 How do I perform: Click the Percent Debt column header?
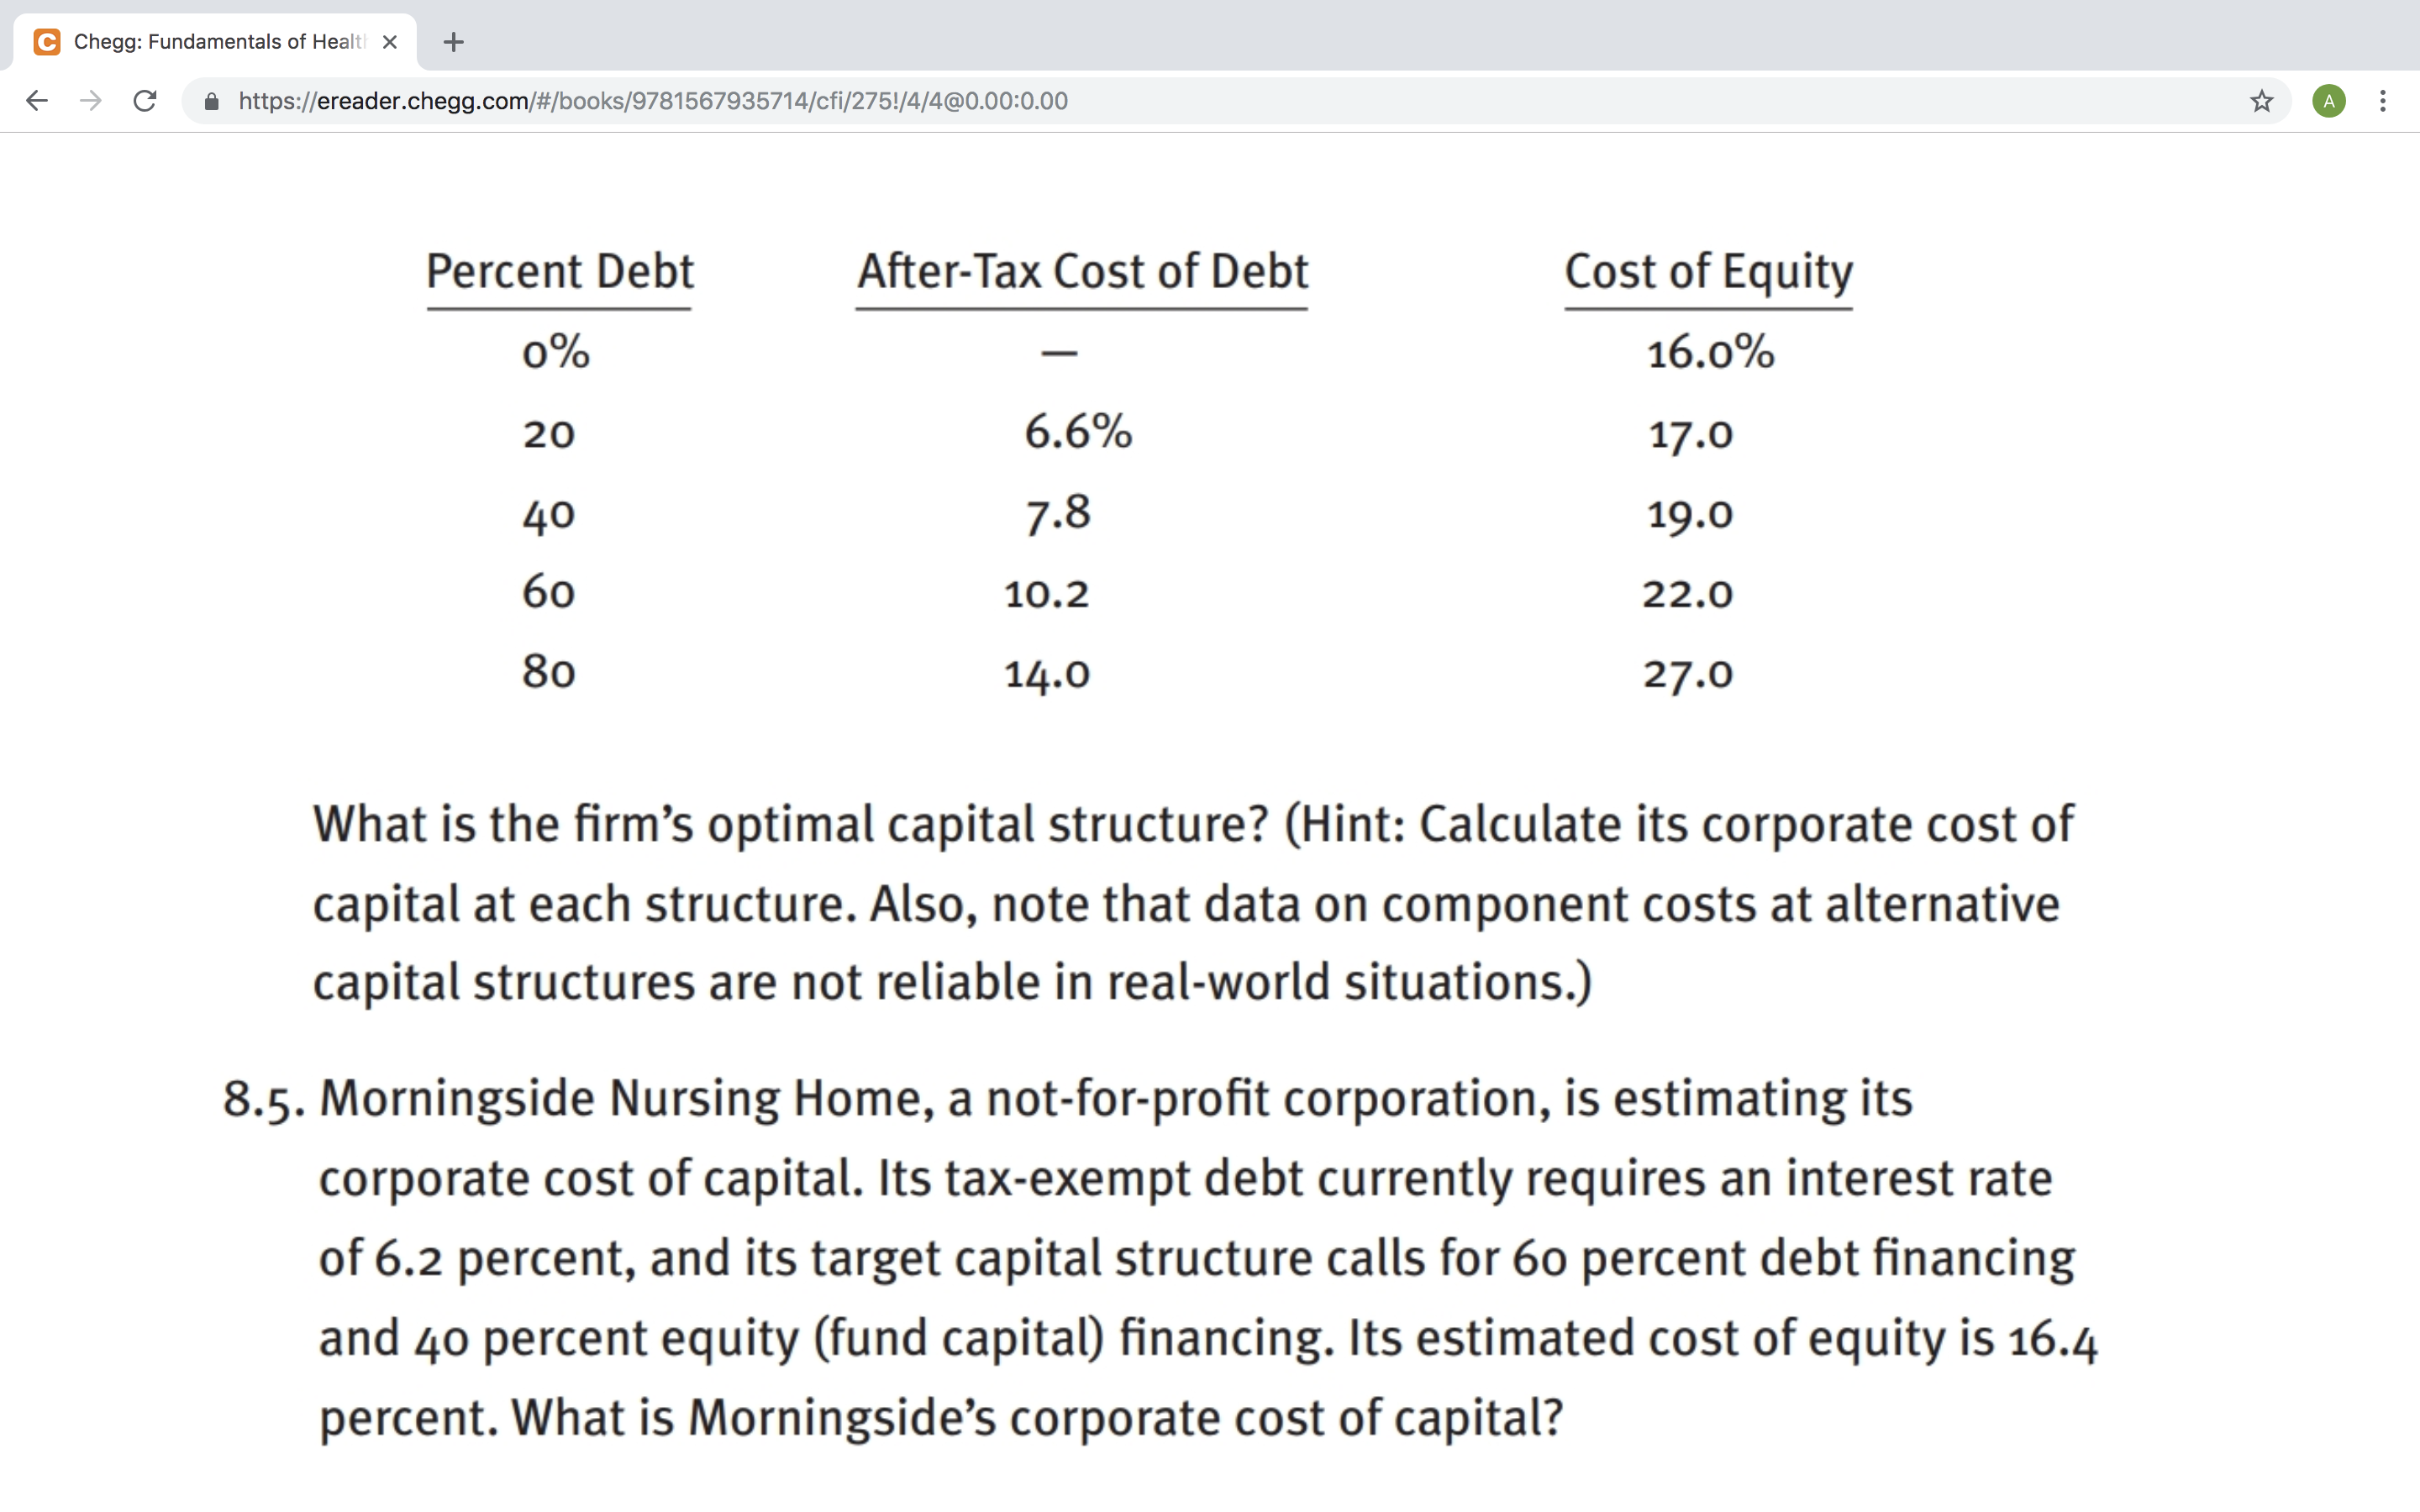[x=559, y=272]
